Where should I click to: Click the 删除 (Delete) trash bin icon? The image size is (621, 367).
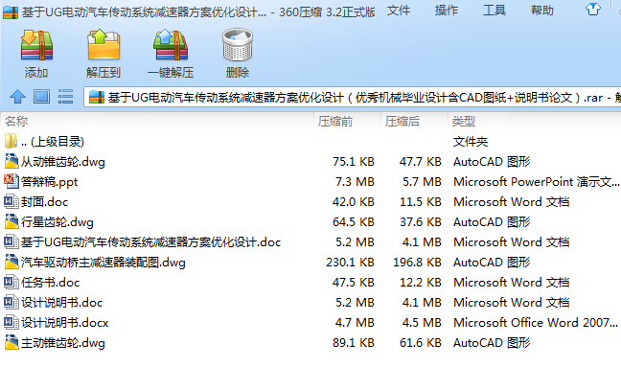[x=238, y=45]
